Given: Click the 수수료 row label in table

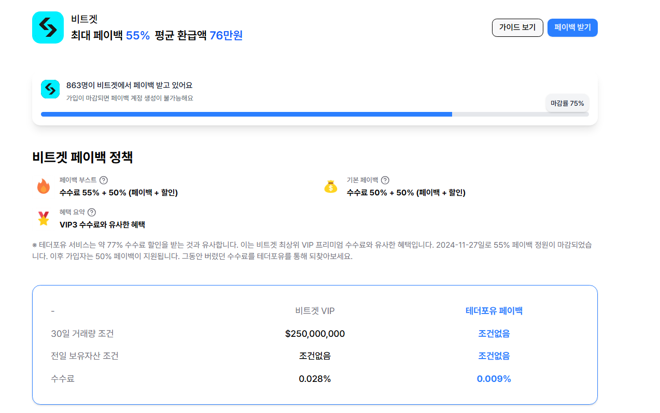Looking at the screenshot, I should click(63, 379).
